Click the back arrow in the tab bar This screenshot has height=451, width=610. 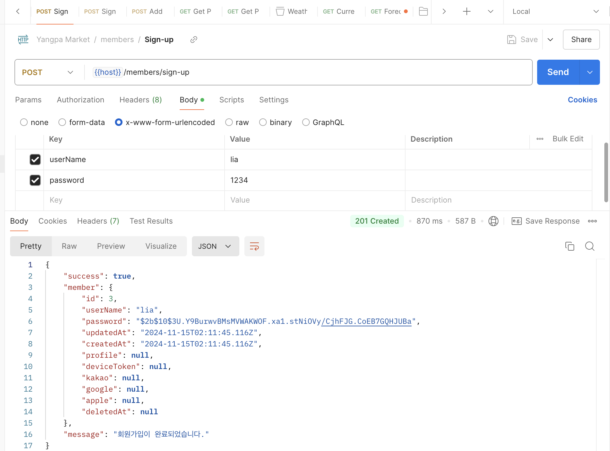click(18, 12)
